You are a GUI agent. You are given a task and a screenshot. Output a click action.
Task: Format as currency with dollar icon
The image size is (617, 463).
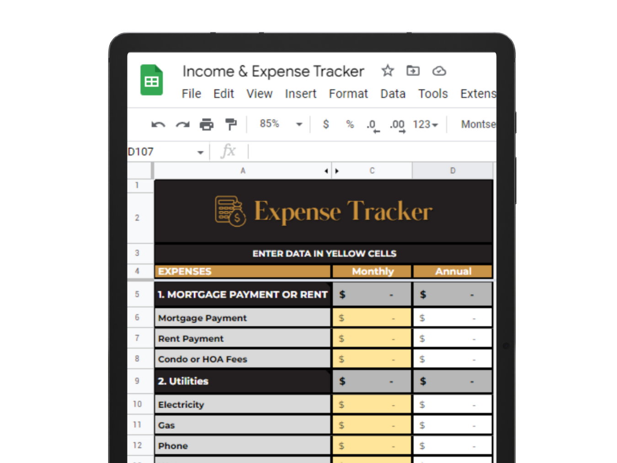[x=325, y=124]
